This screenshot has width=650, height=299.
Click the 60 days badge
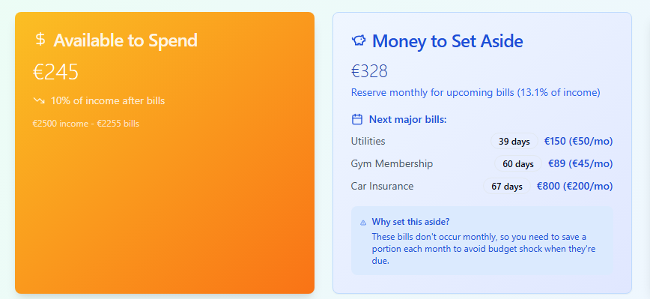(518, 164)
